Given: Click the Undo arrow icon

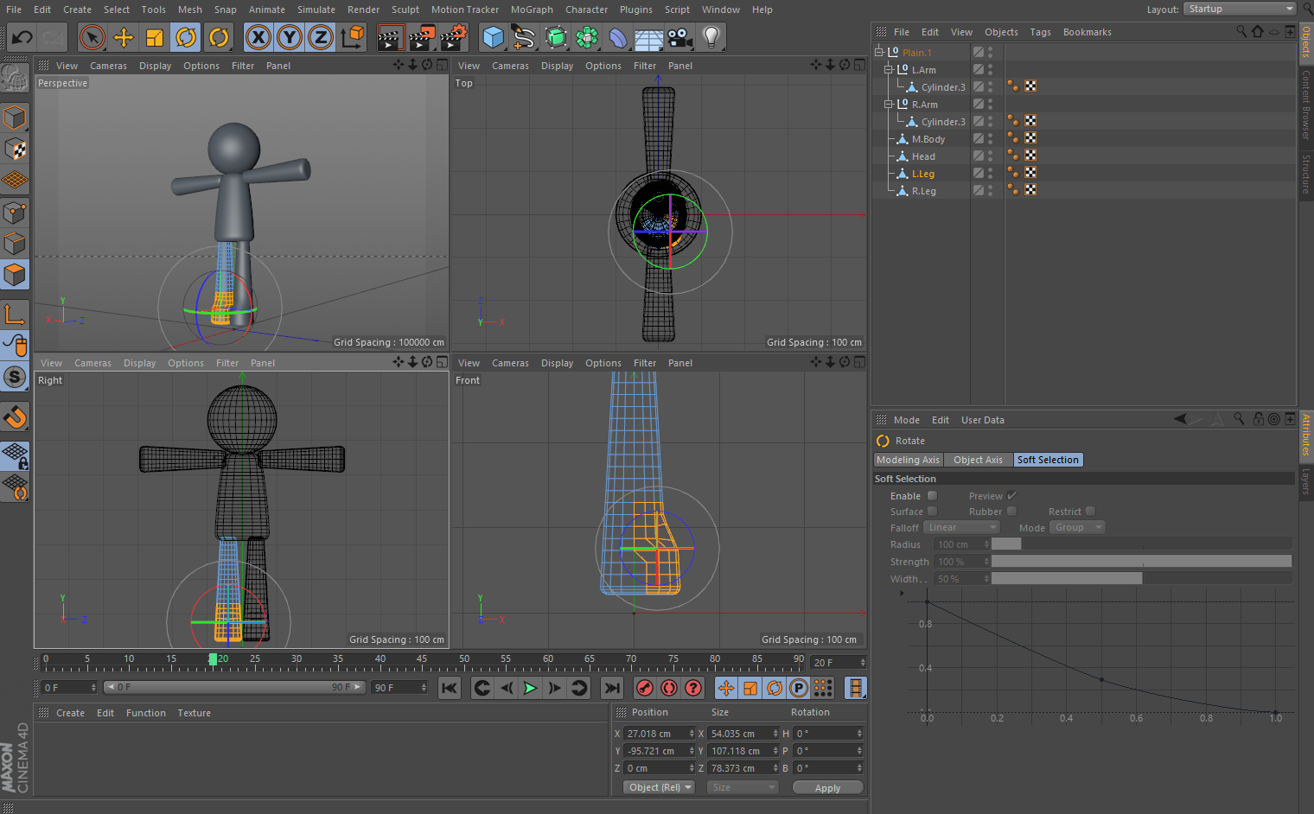Looking at the screenshot, I should [x=22, y=37].
